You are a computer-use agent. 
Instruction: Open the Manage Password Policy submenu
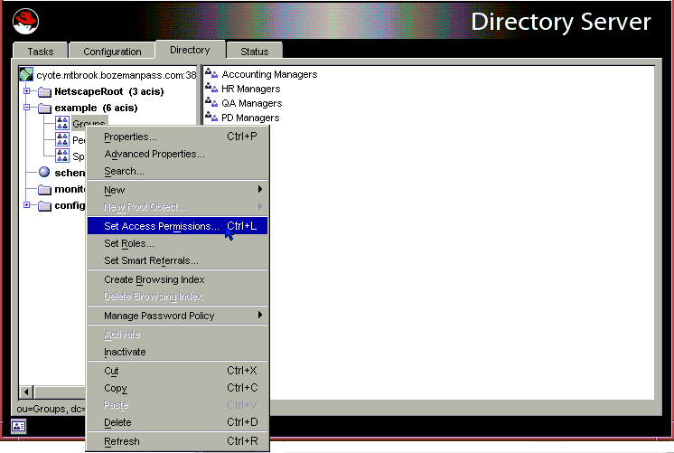click(177, 316)
